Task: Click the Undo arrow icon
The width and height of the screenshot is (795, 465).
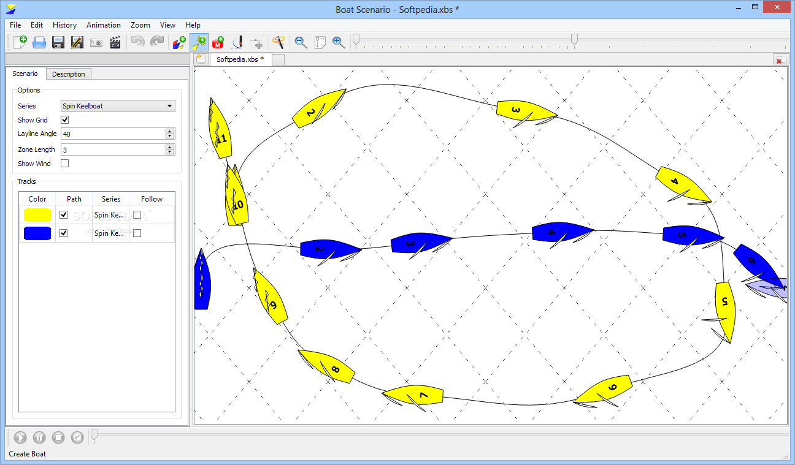Action: point(138,42)
